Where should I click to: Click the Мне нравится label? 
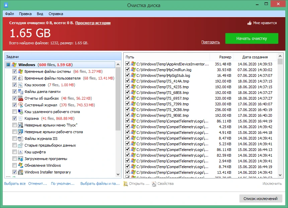click(265, 23)
